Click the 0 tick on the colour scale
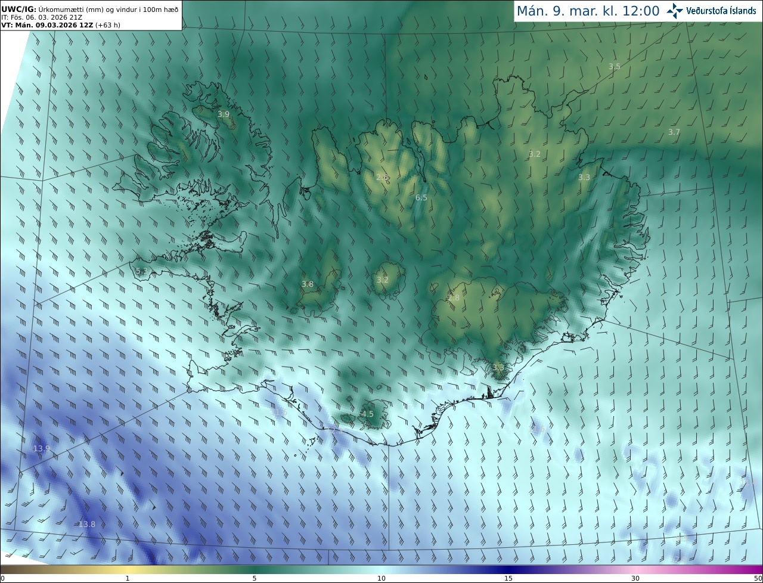Viewport: 763px width, 583px height. [x=2, y=578]
